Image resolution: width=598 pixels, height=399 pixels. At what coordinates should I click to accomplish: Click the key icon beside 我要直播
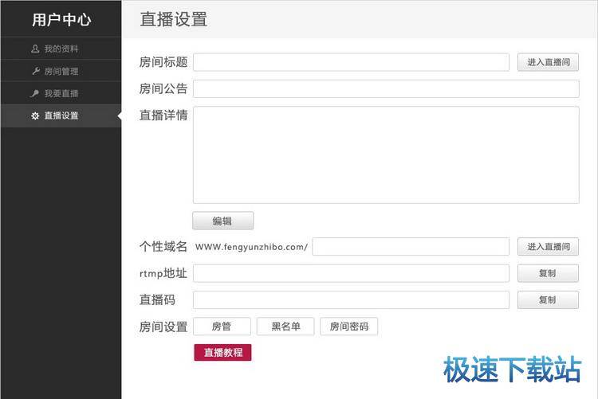[35, 93]
